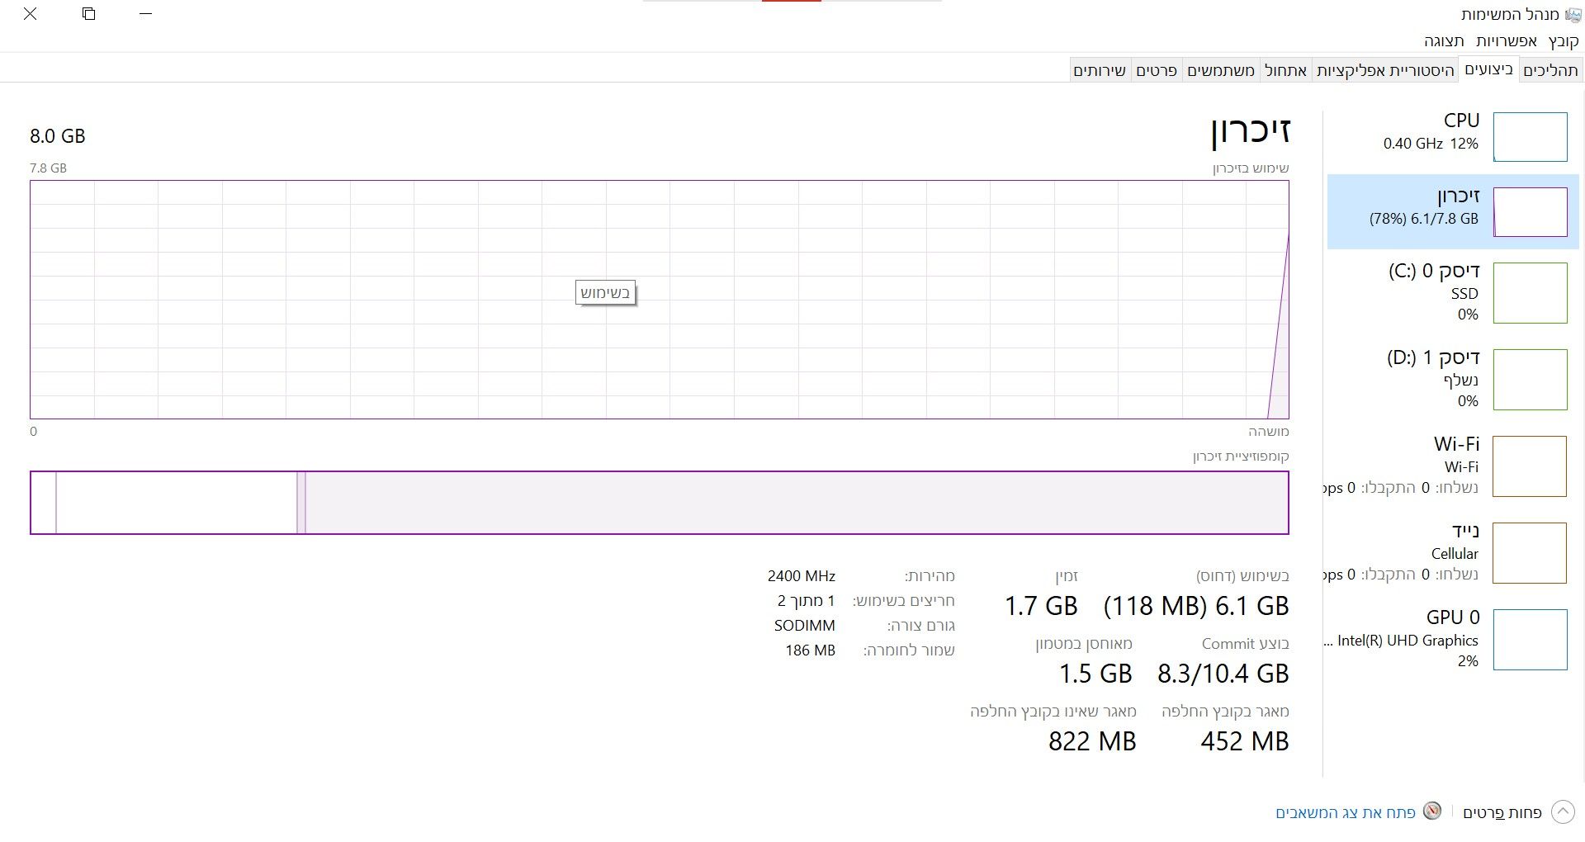Viewport: 1585px width, 842px height.
Task: Switch to the היסטוריית אפליקציות tab
Action: 1384,70
